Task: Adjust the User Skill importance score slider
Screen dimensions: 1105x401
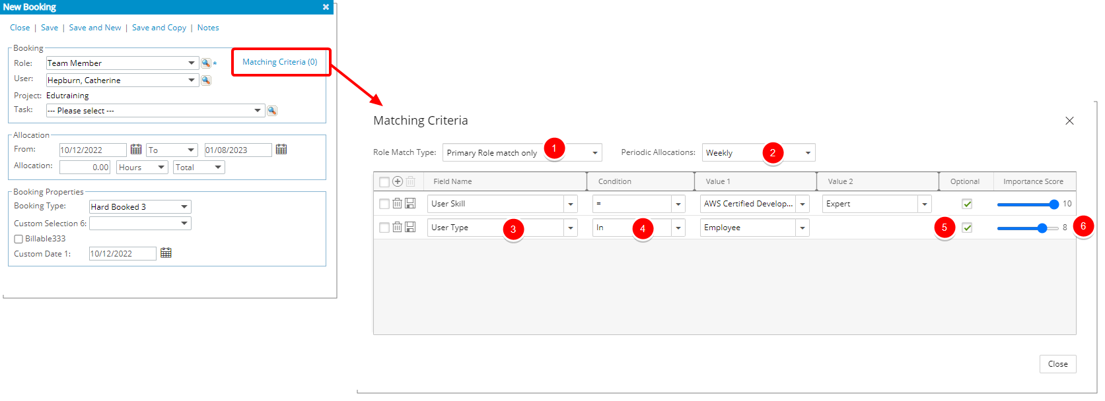Action: click(1028, 204)
